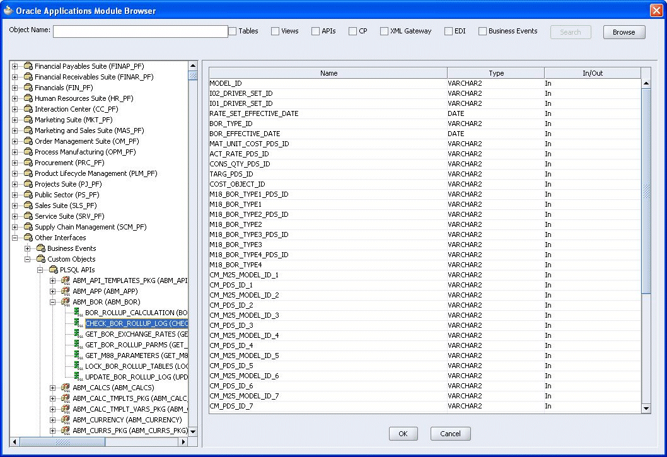Image resolution: width=667 pixels, height=457 pixels.
Task: Expand the Financial Receivables Suite node
Action: 15,77
